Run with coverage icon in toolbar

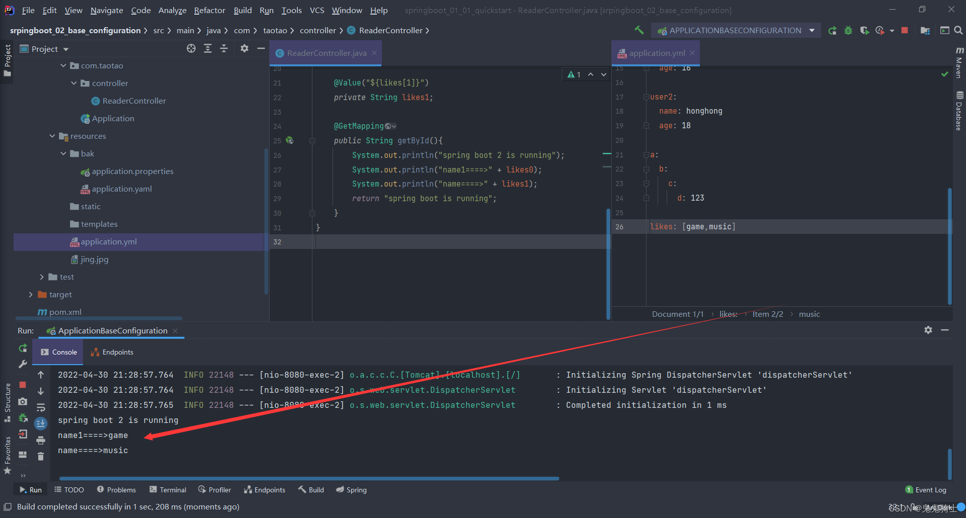864,31
